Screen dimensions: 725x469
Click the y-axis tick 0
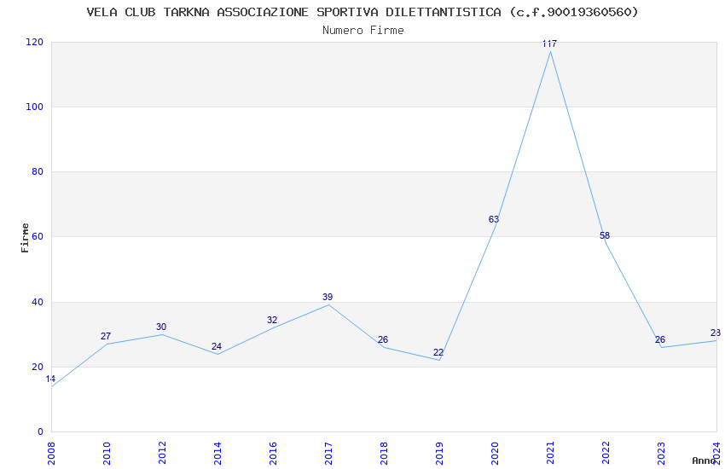[41, 431]
